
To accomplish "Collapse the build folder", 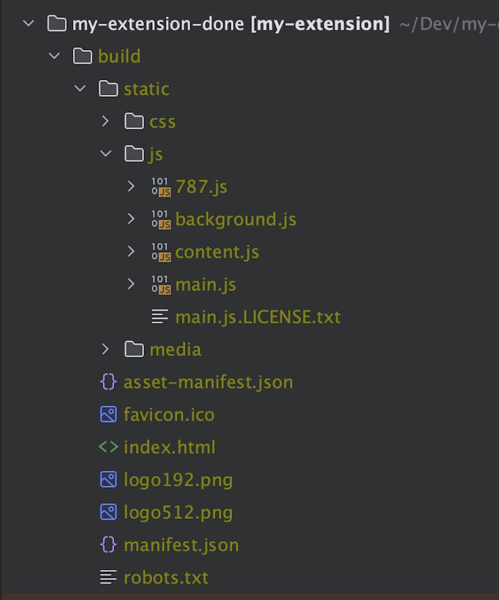I will point(54,56).
